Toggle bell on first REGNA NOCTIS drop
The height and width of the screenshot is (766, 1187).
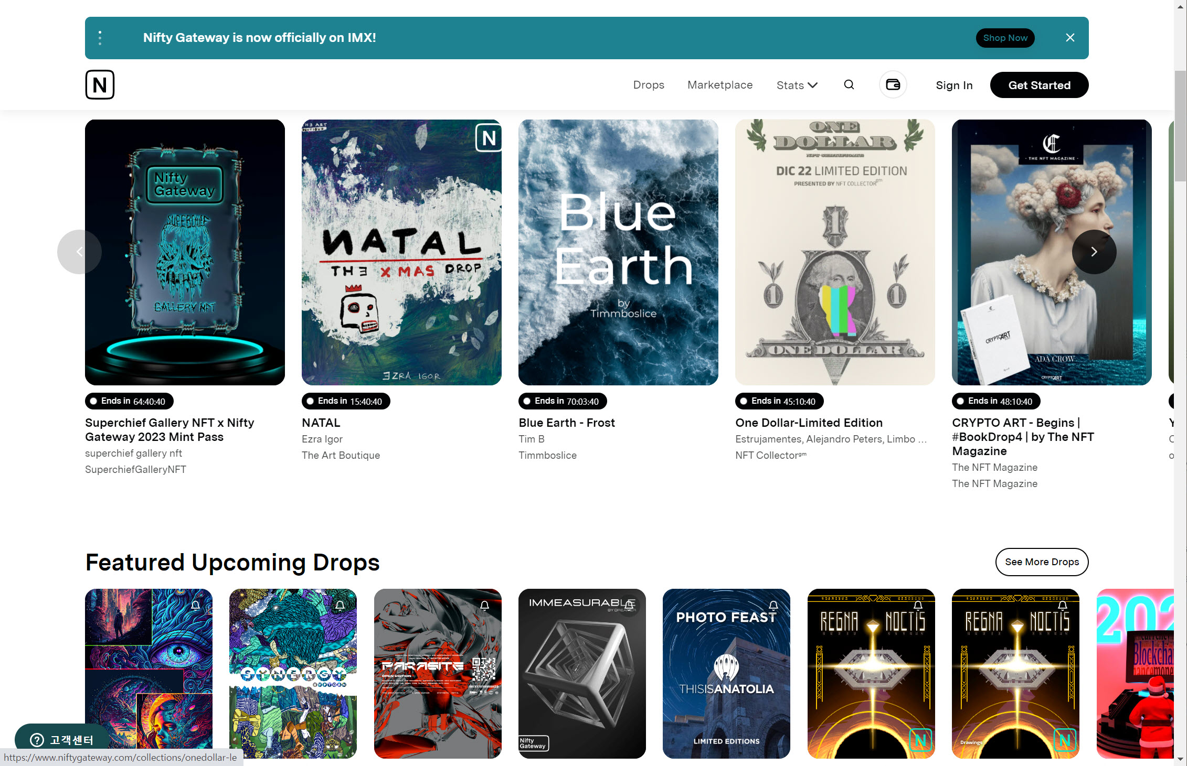[918, 606]
